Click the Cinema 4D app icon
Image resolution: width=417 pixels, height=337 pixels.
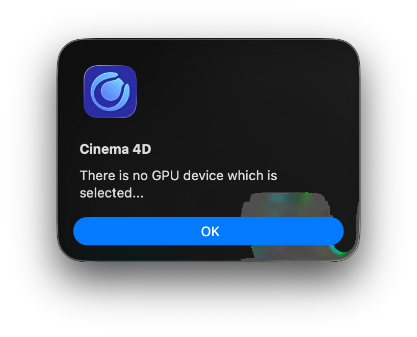point(110,91)
